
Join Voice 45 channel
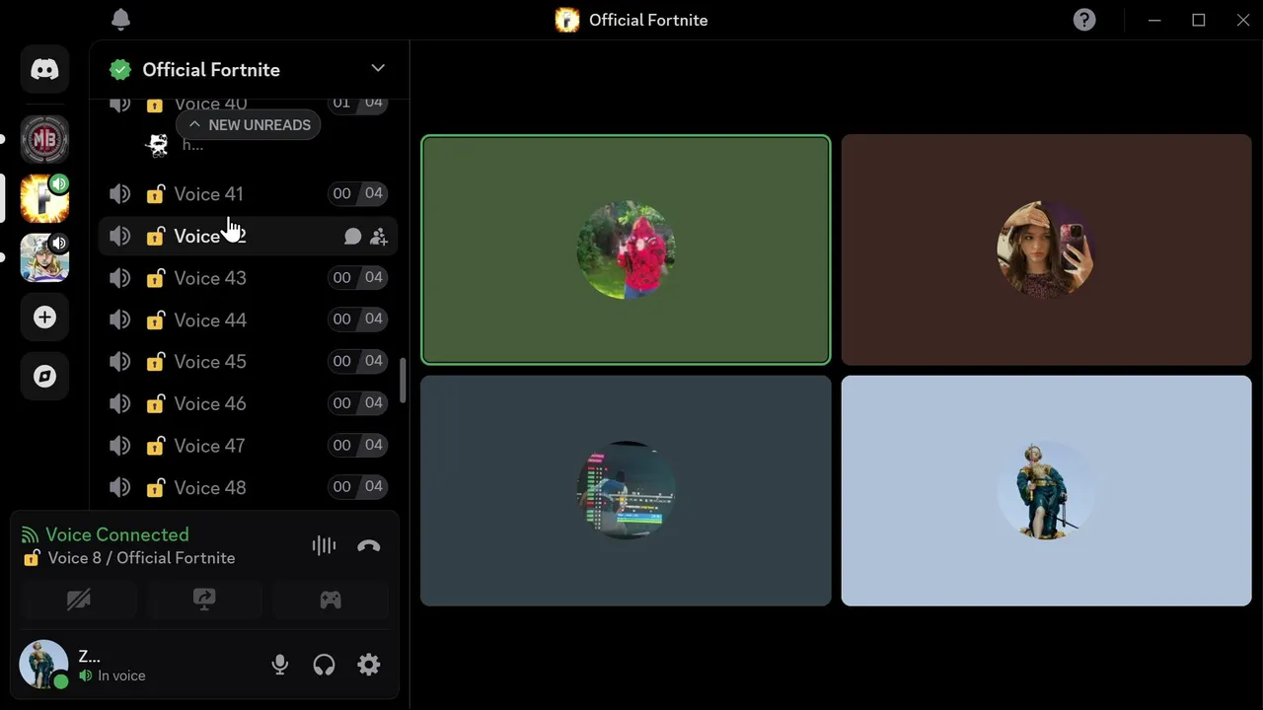248,362
